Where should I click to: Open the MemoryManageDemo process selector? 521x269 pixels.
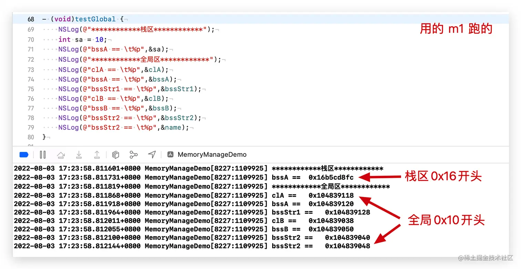point(212,154)
